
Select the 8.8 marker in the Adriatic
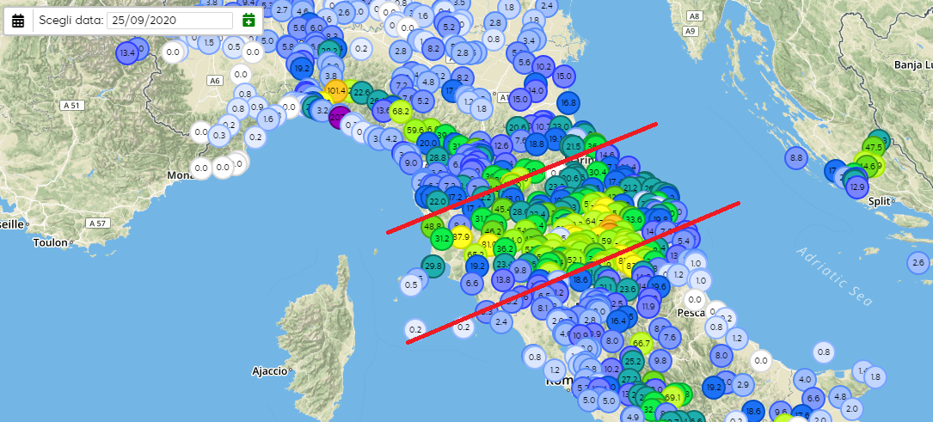coord(795,157)
